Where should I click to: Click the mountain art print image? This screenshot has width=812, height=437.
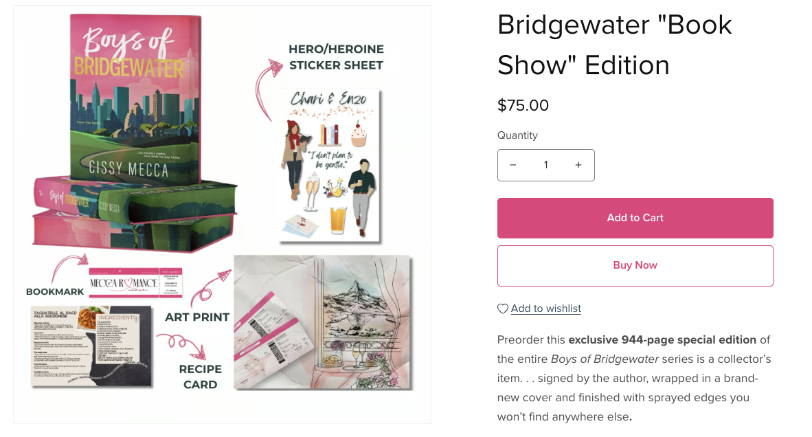[x=324, y=322]
